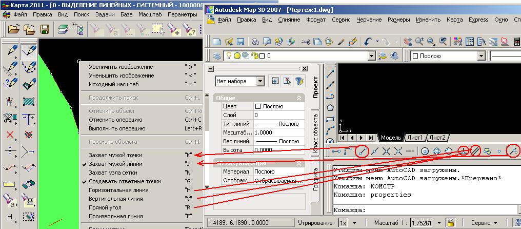Click the Snap to Perpendicular icon
521x229 pixels.
(464, 151)
